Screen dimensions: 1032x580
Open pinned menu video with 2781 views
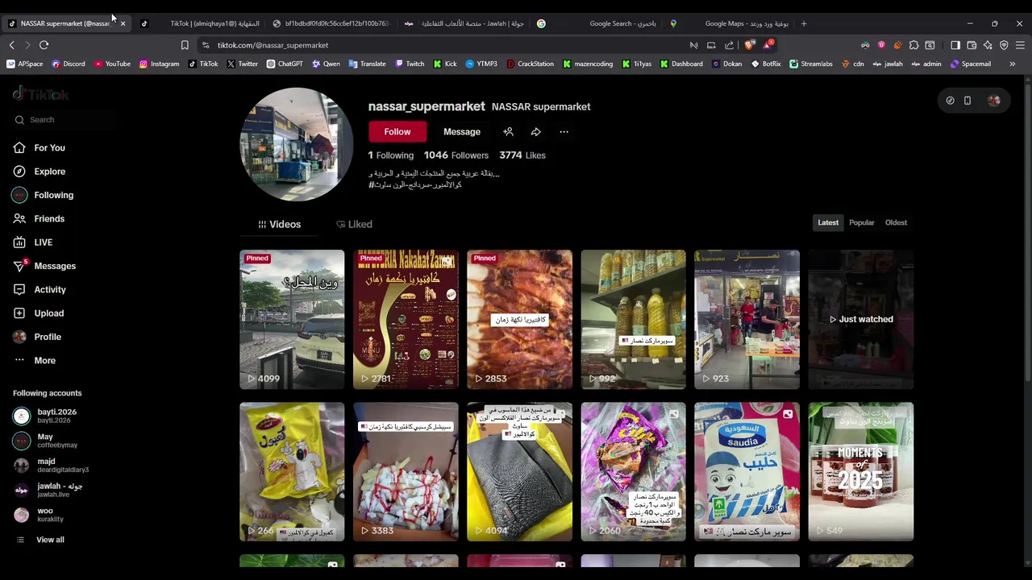click(x=406, y=319)
